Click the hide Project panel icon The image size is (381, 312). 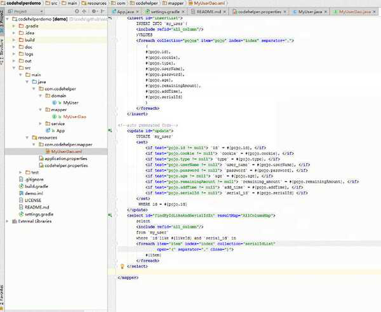102,11
